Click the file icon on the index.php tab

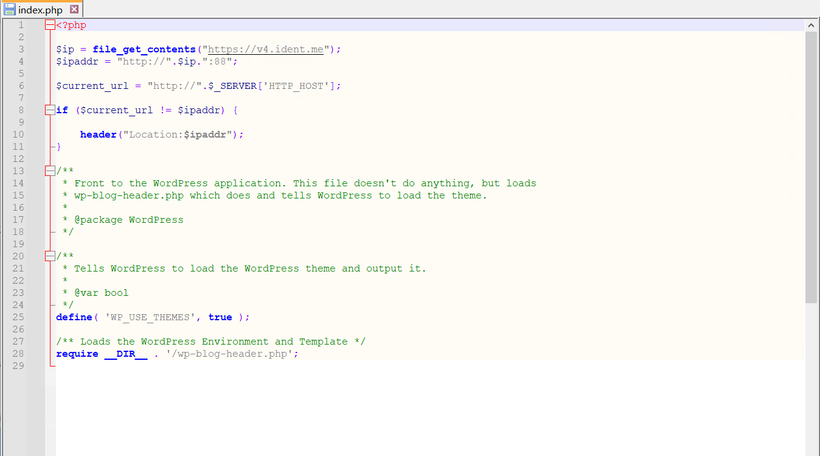(9, 9)
